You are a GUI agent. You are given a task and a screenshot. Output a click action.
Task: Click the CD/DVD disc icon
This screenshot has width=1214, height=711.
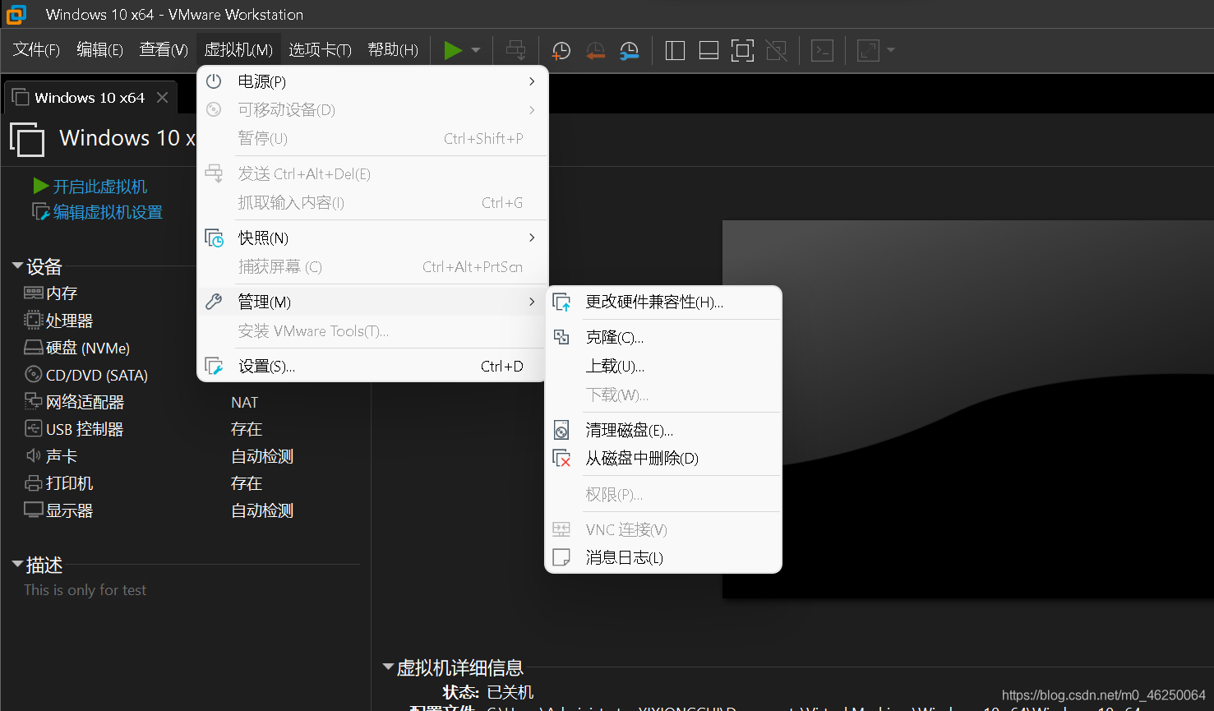click(x=33, y=374)
